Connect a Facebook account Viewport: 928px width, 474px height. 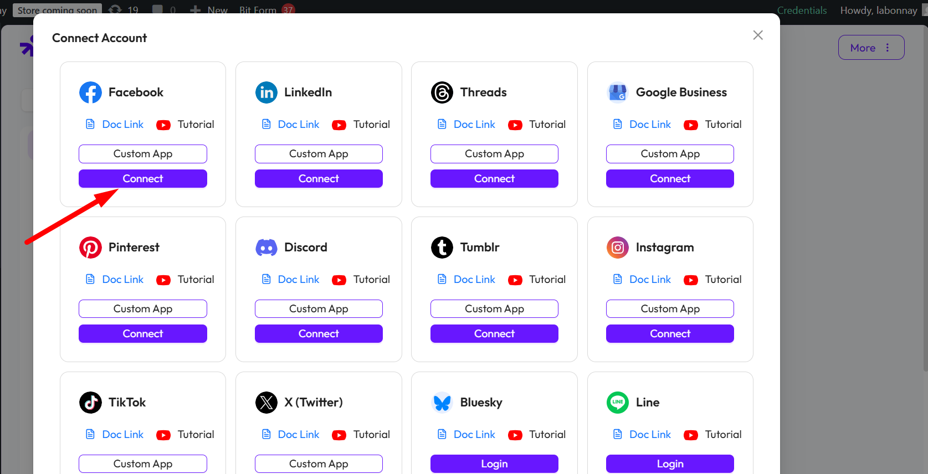tap(143, 179)
